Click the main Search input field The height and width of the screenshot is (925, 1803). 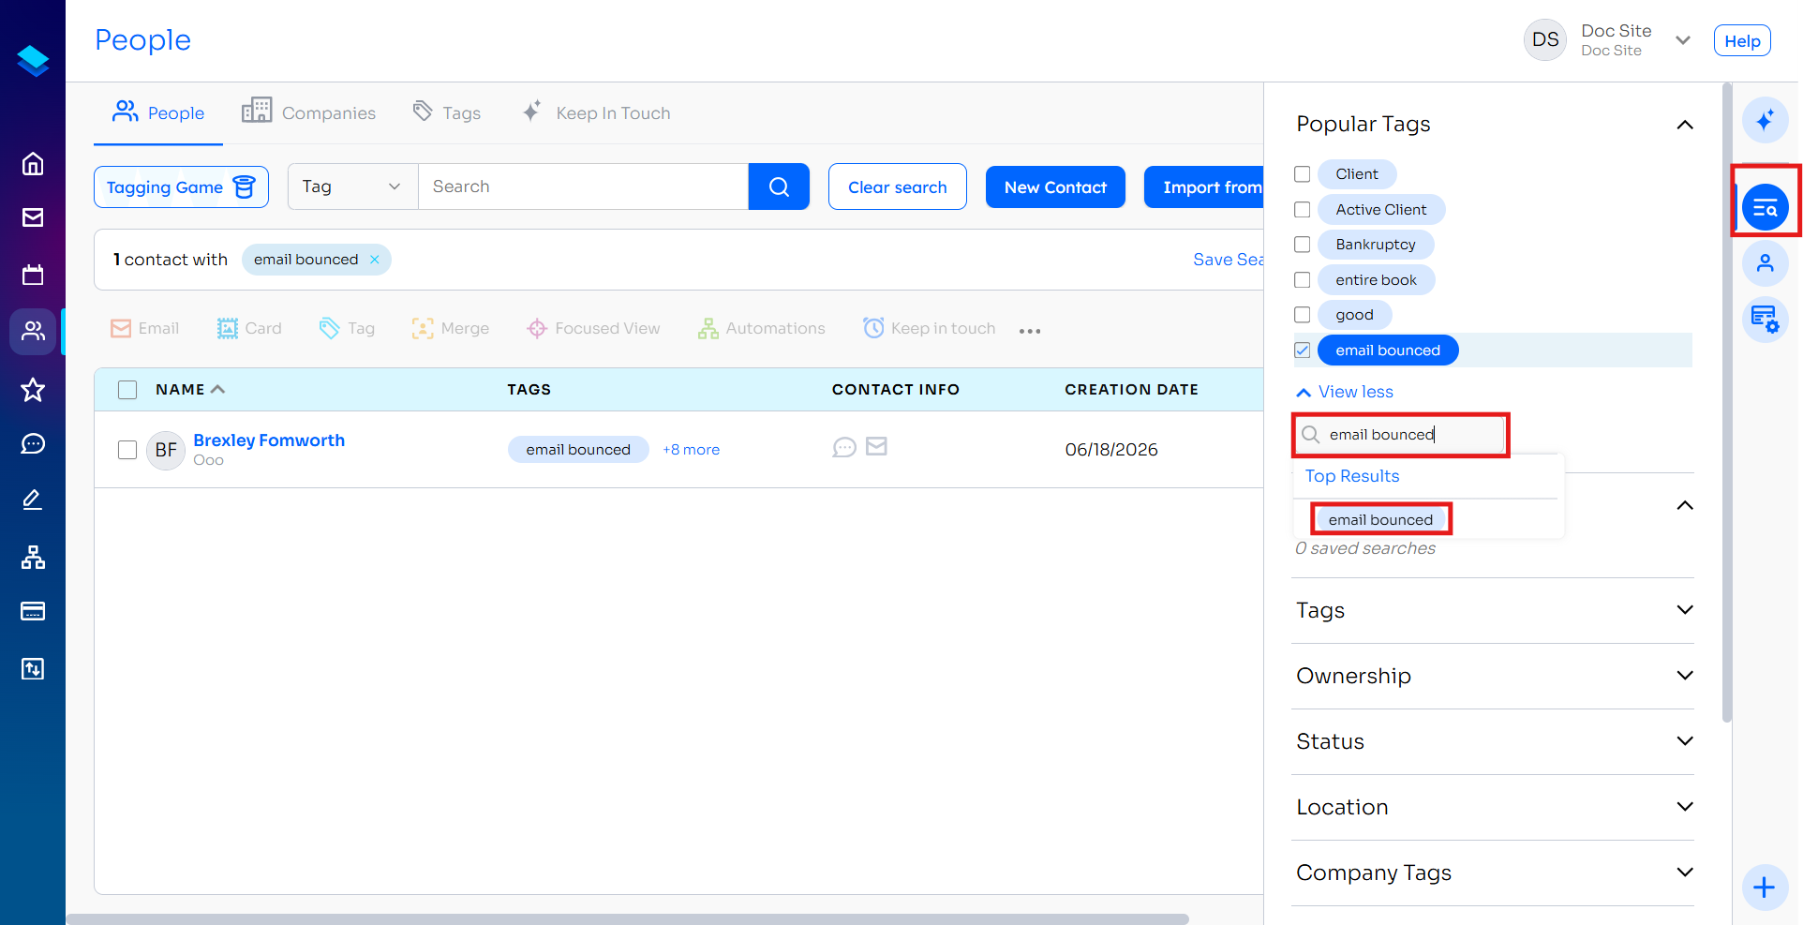(x=584, y=186)
